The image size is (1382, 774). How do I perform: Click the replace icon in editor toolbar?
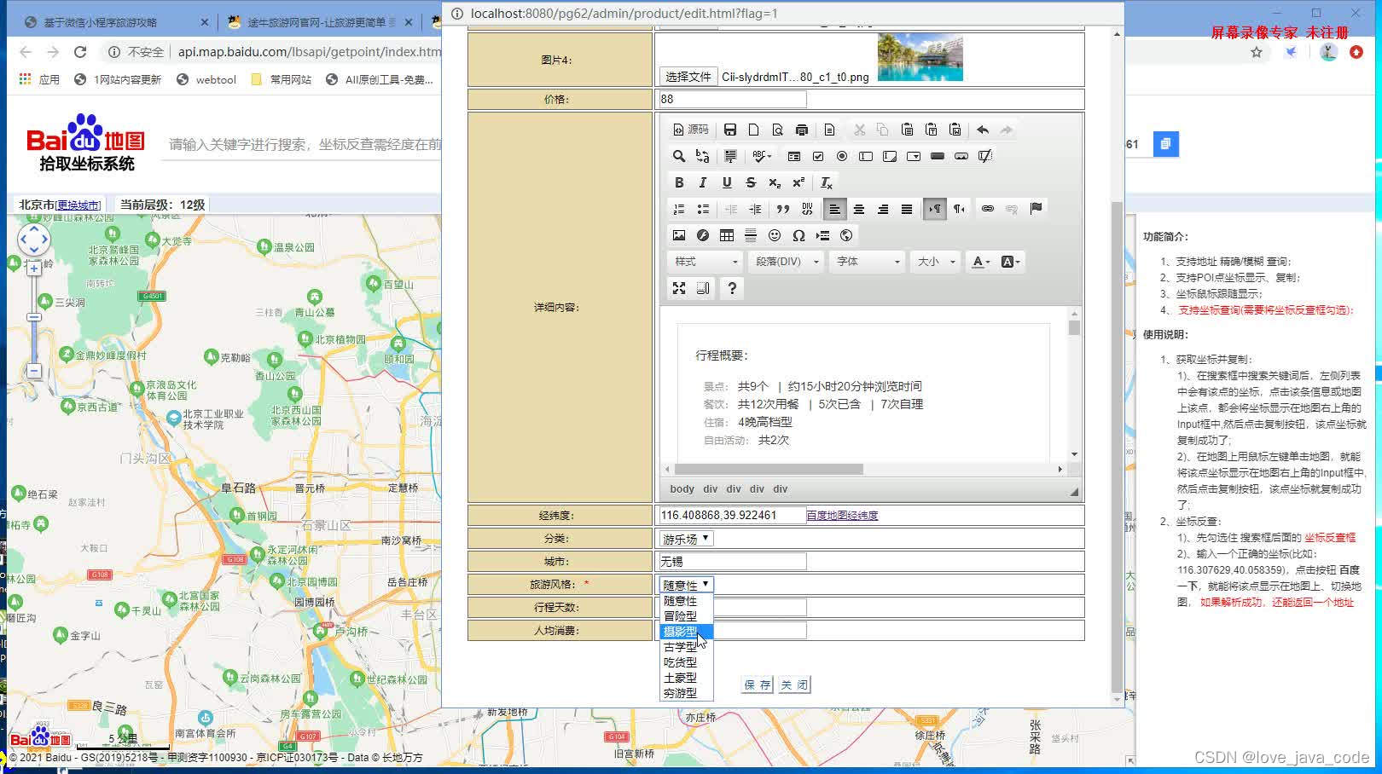(702, 156)
